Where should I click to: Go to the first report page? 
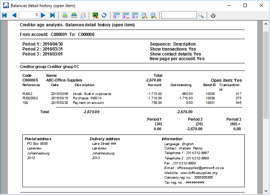pos(5,15)
